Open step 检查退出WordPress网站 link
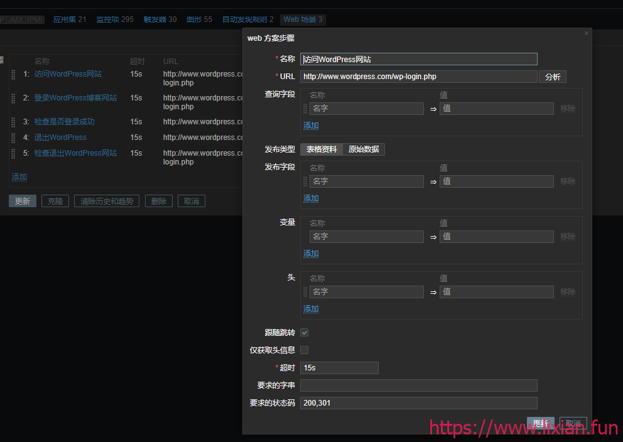Screen dimensions: 623x442 pyautogui.click(x=75, y=153)
